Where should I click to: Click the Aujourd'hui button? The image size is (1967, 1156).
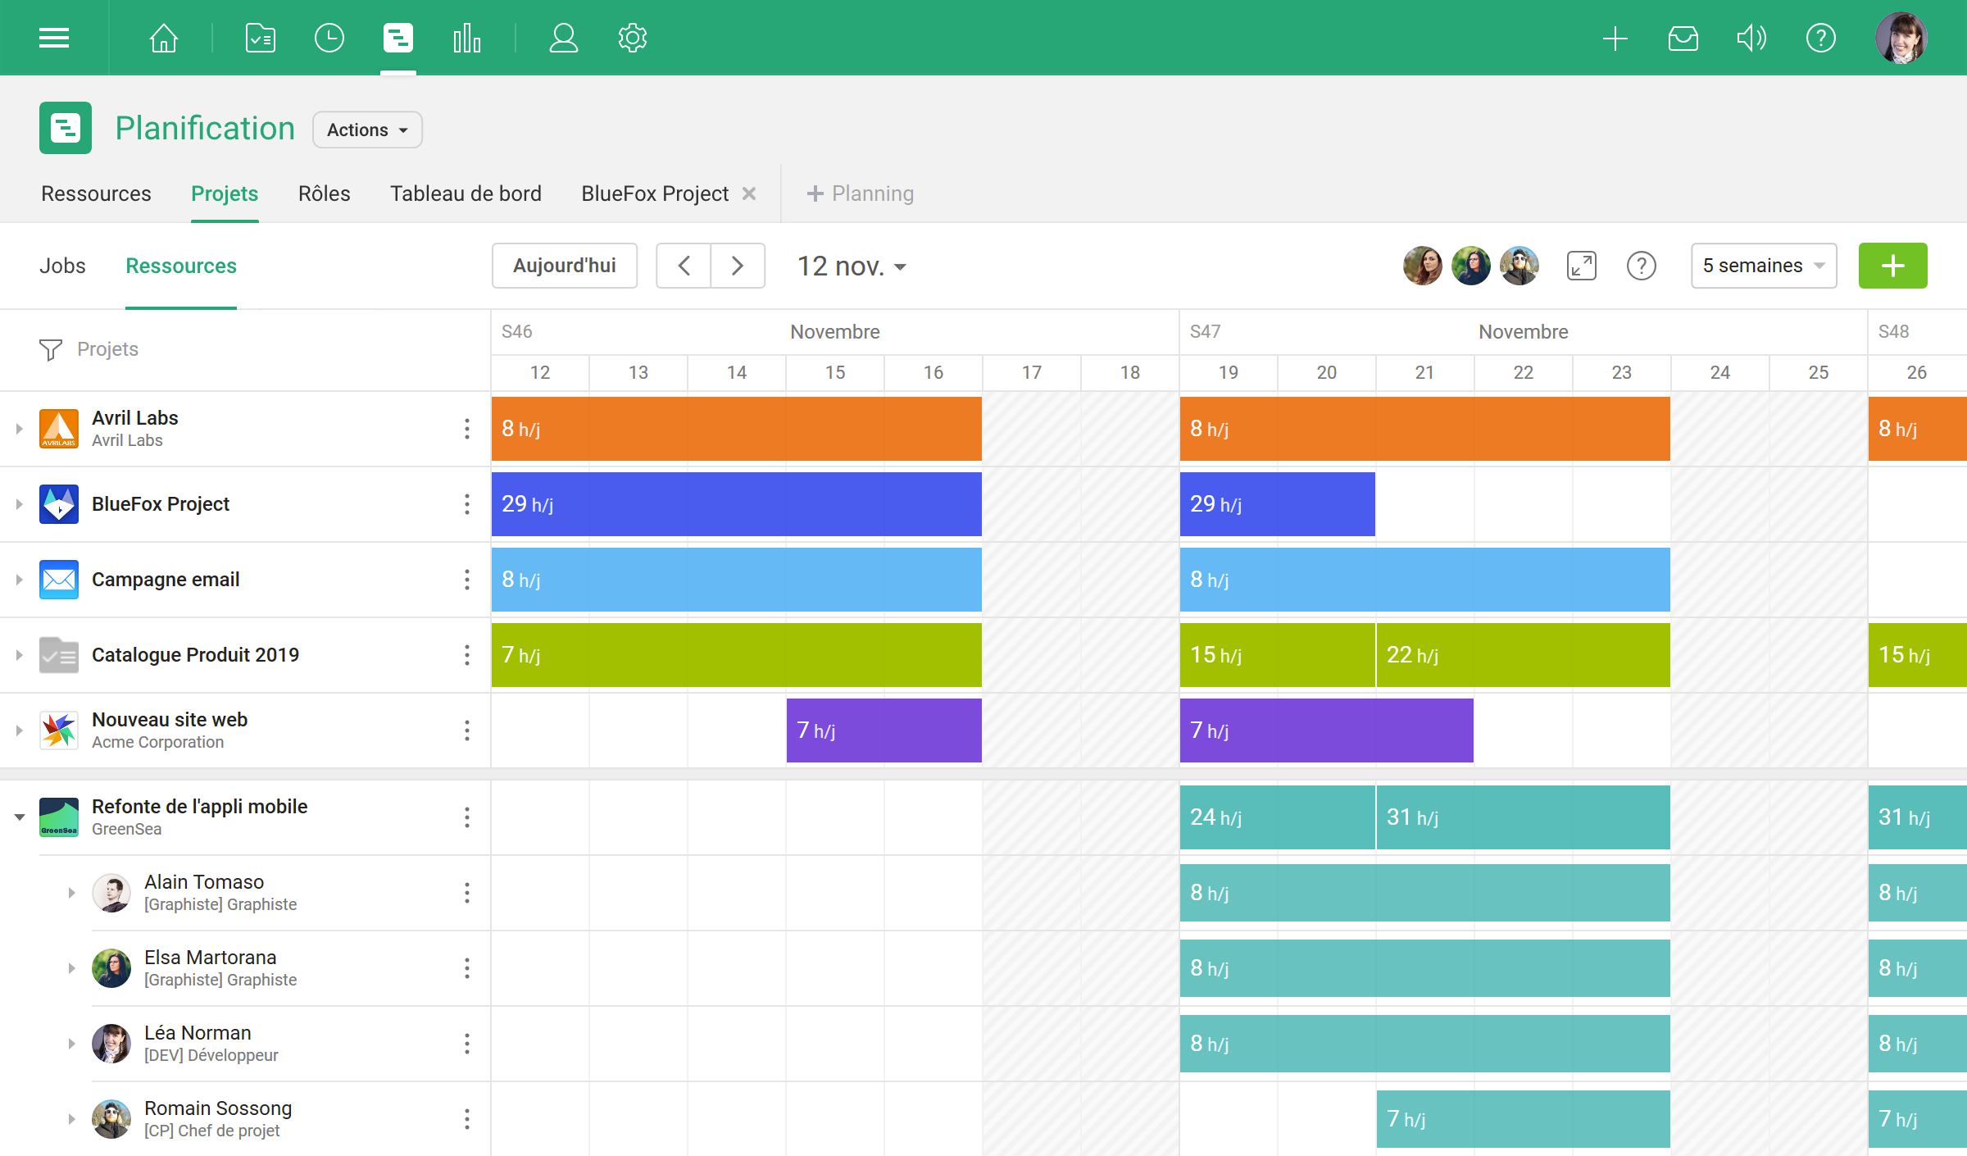click(565, 266)
